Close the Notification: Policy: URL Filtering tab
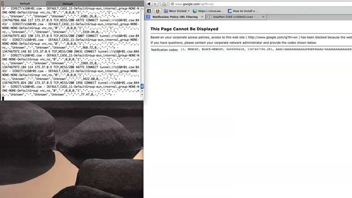 [202, 17]
